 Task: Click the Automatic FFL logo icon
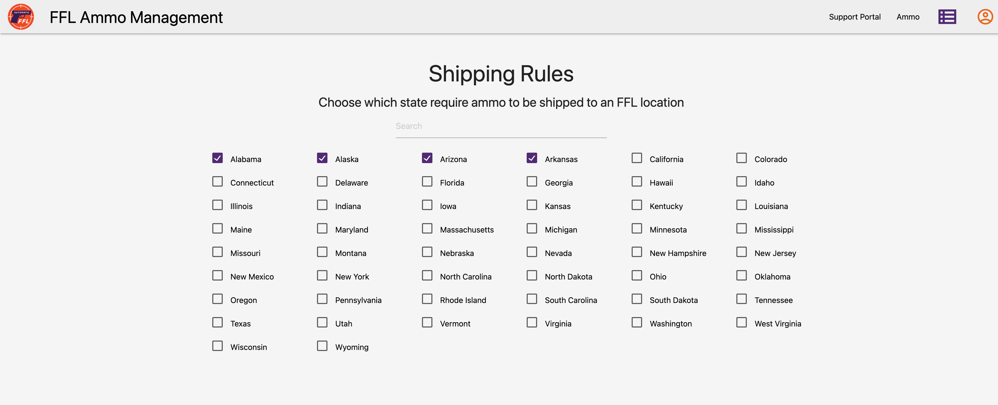click(x=21, y=17)
